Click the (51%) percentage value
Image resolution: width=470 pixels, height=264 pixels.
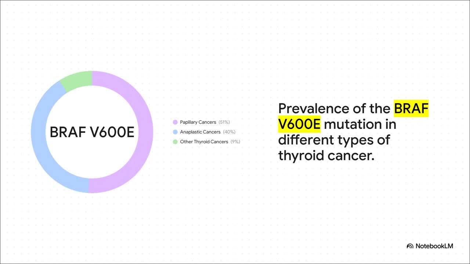pyautogui.click(x=224, y=122)
